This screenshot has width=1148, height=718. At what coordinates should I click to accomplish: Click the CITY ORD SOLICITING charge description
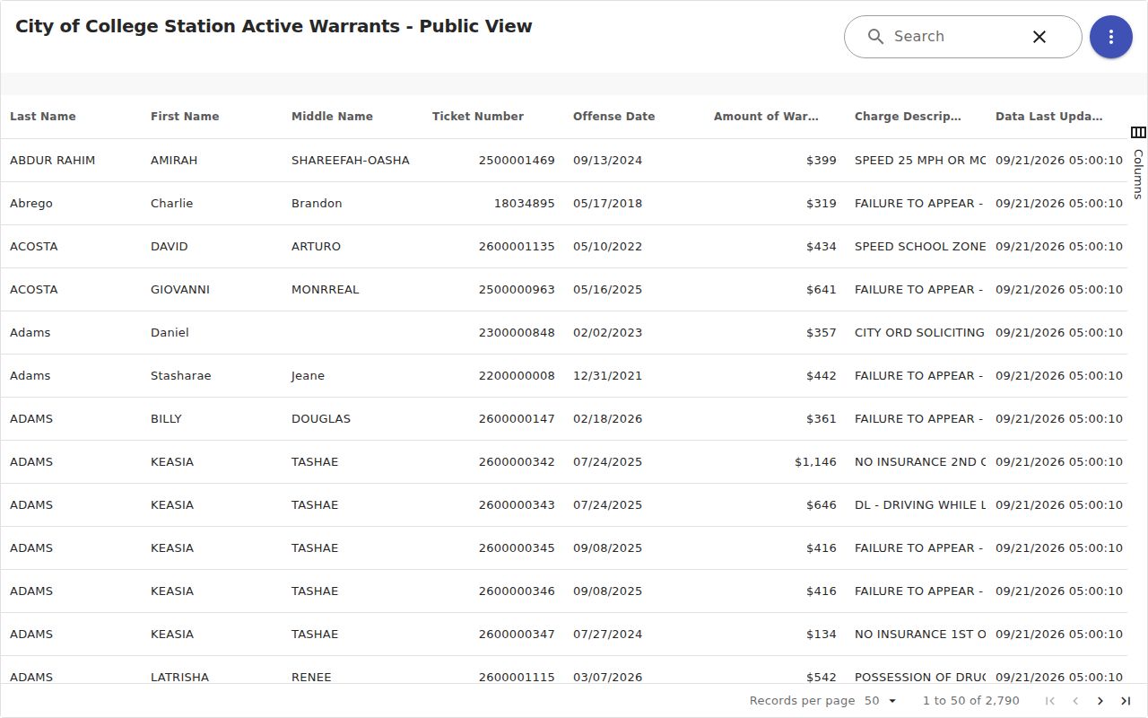[920, 333]
